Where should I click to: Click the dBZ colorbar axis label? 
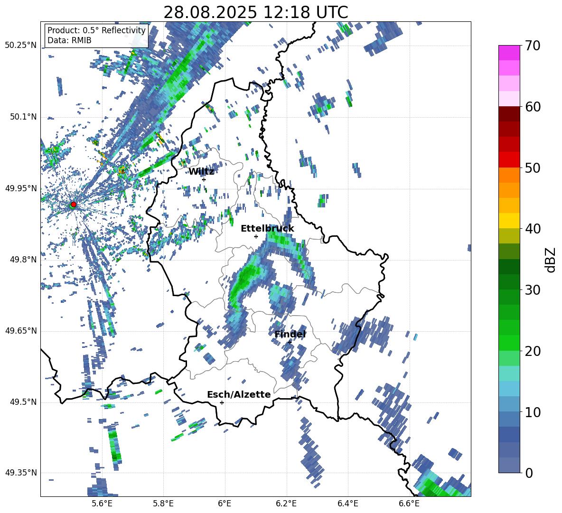[x=551, y=260]
